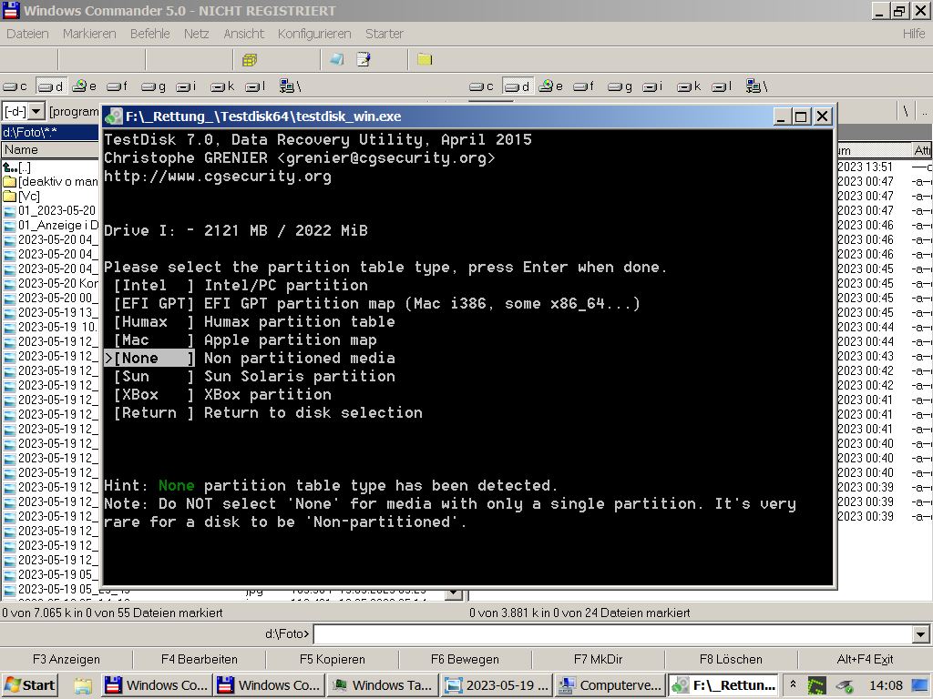This screenshot has width=933, height=699.
Task: Click the Alt+F4 Exit button
Action: [866, 659]
